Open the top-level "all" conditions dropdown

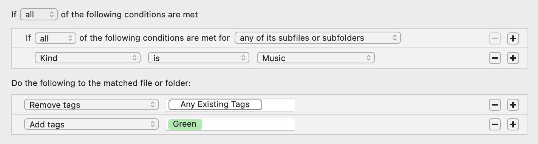[x=39, y=15]
